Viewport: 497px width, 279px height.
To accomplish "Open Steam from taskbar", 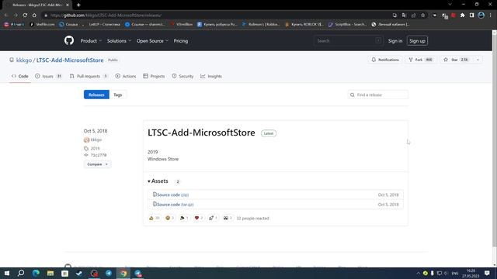I will 79,273.
